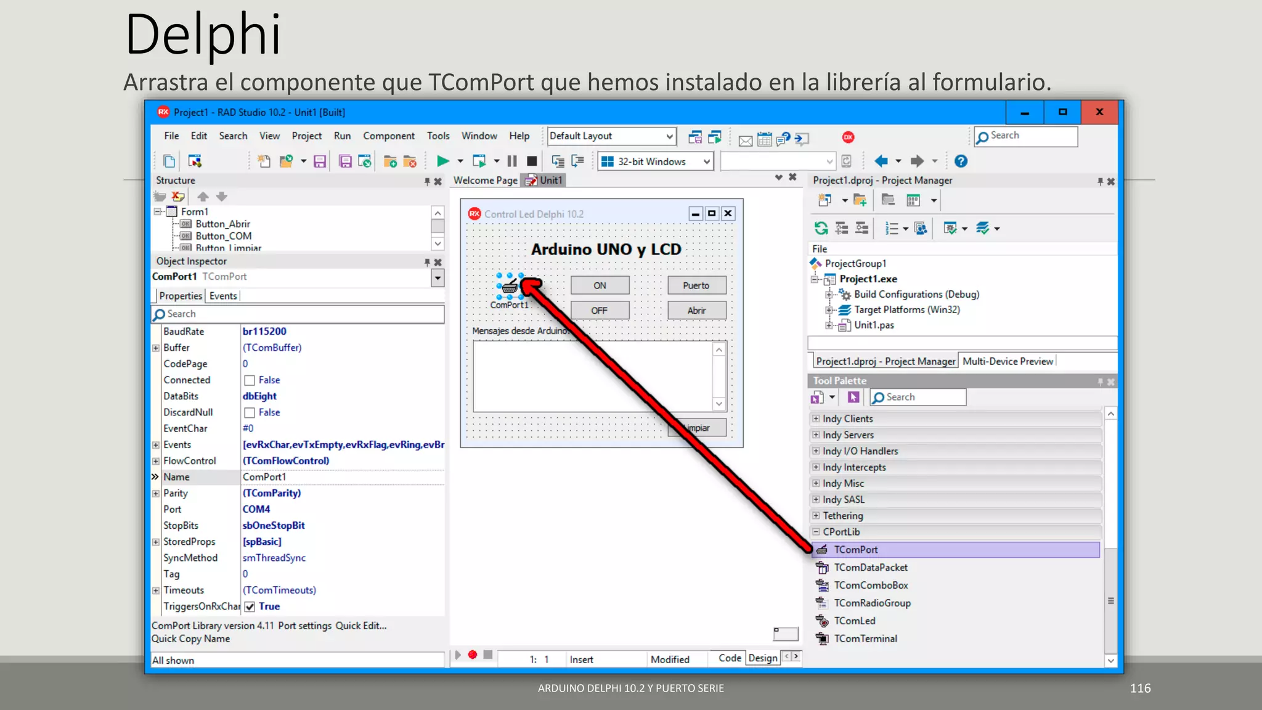1262x710 pixels.
Task: Expand the Indy Clients palette category
Action: [x=816, y=418]
